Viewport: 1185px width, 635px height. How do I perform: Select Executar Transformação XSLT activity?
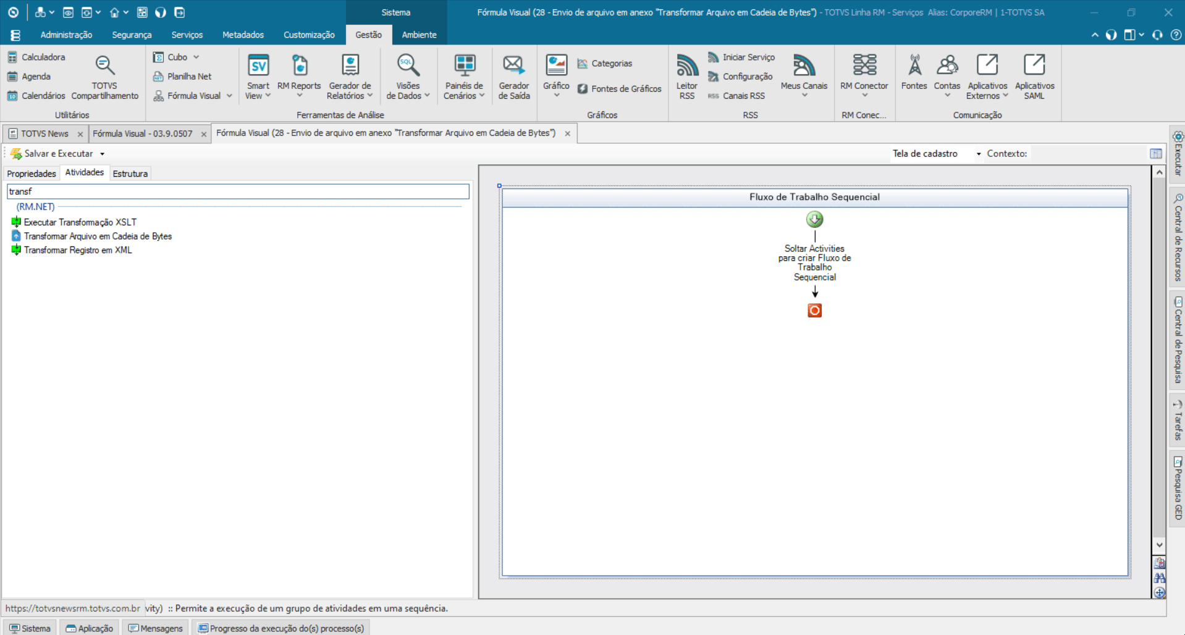point(74,222)
